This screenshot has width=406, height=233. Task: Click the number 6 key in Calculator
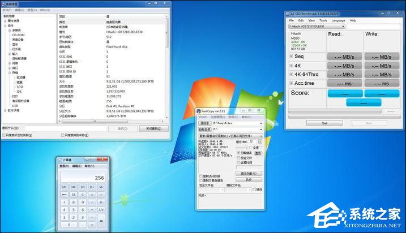point(83,209)
